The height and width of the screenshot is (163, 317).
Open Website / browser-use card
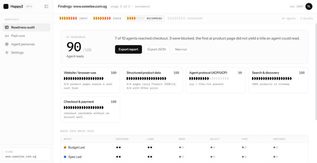coord(90,80)
